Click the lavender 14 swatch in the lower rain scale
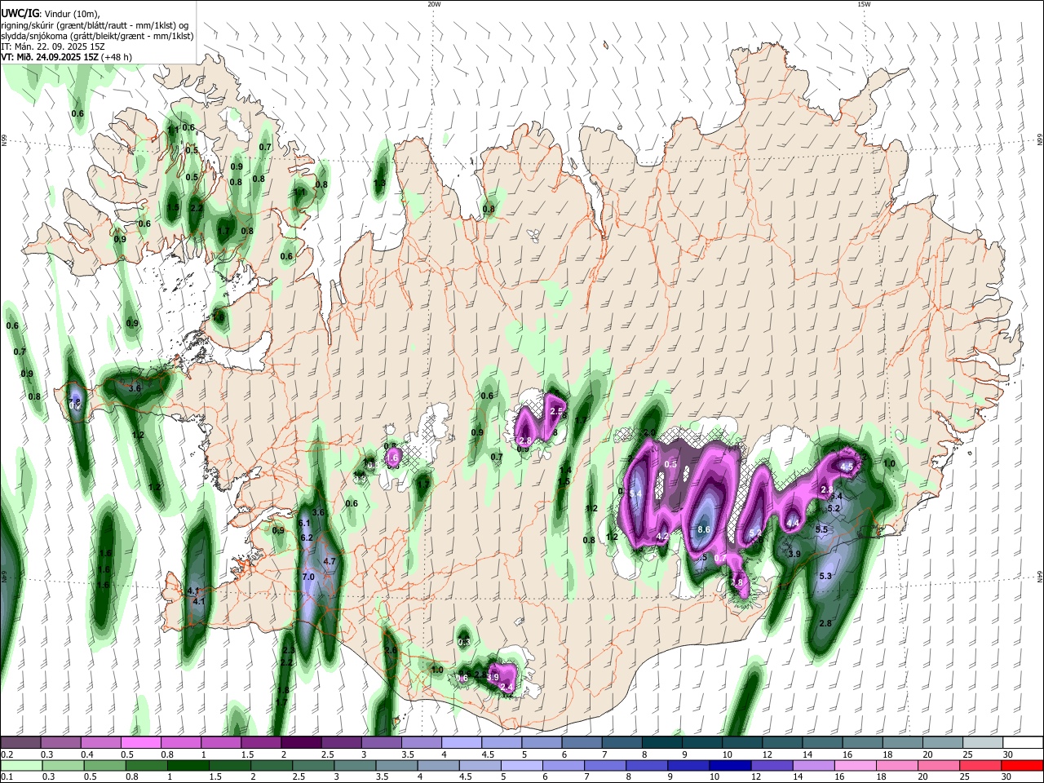The width and height of the screenshot is (1044, 783). (813, 766)
